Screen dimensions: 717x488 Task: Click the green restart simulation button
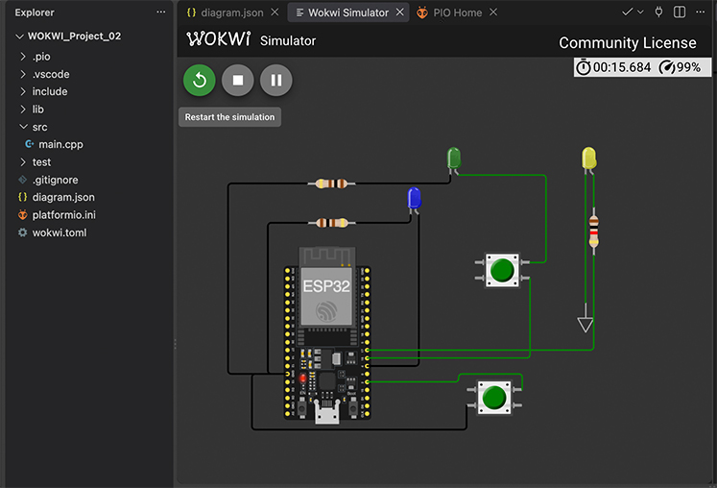click(x=200, y=81)
